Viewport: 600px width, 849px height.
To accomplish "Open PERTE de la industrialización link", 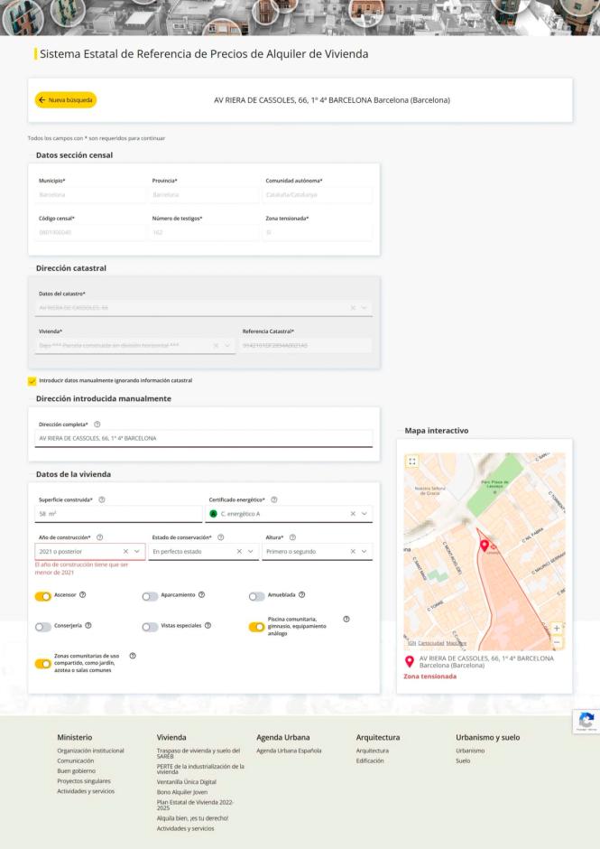I will [200, 769].
